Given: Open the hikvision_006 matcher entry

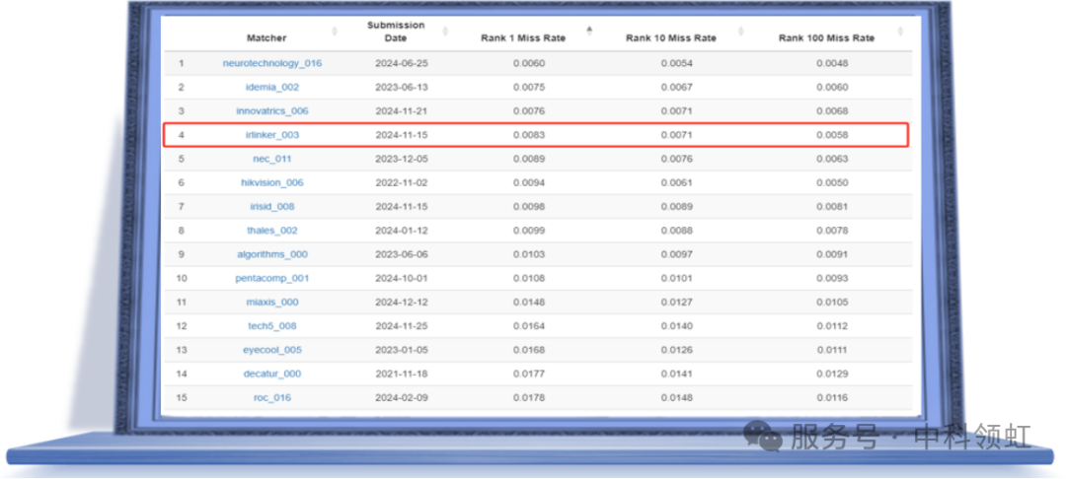Looking at the screenshot, I should tap(272, 182).
